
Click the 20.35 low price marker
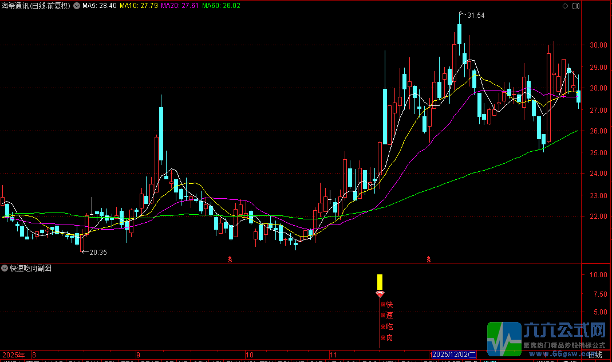tap(98, 253)
